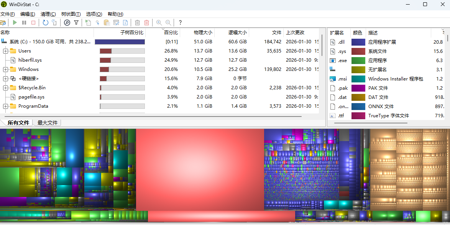
Task: Refresh the whole drive tree
Action: point(44,23)
